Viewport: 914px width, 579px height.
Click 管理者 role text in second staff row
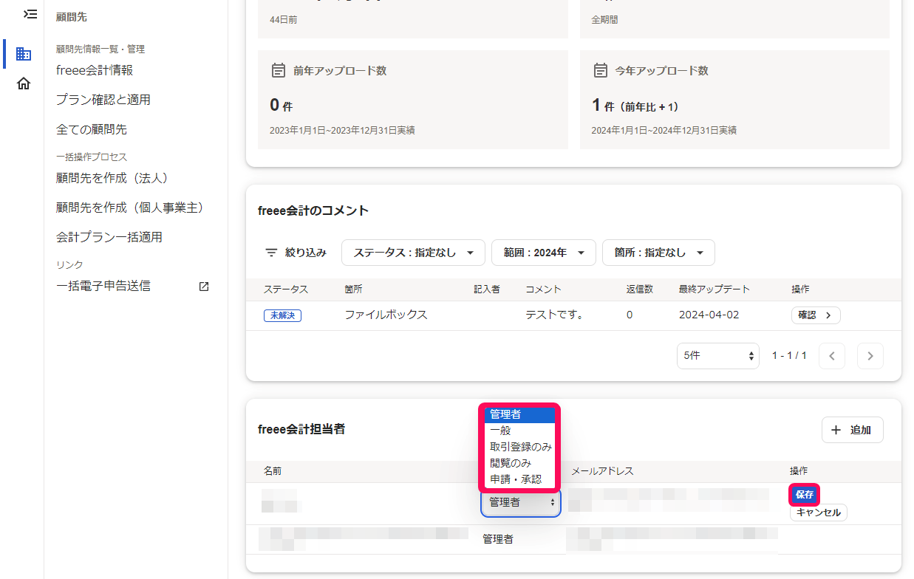point(498,539)
